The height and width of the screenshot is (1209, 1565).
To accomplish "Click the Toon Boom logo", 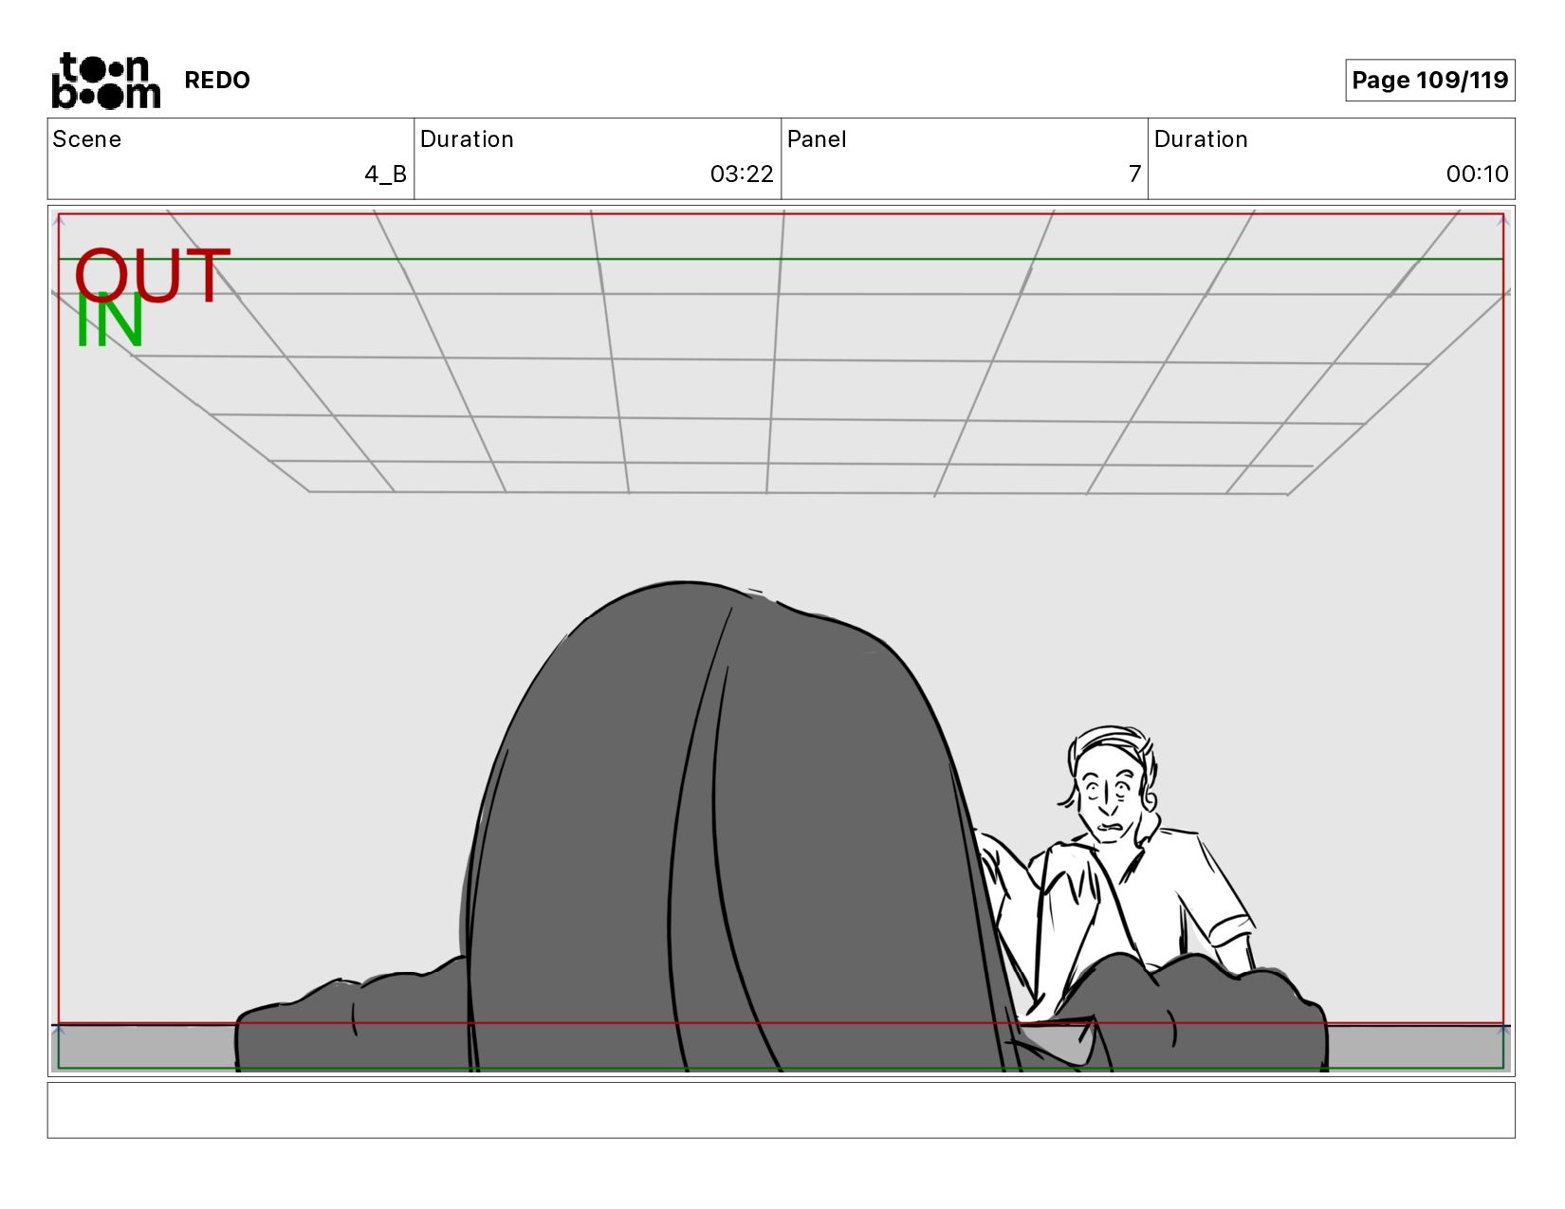I will click(105, 81).
